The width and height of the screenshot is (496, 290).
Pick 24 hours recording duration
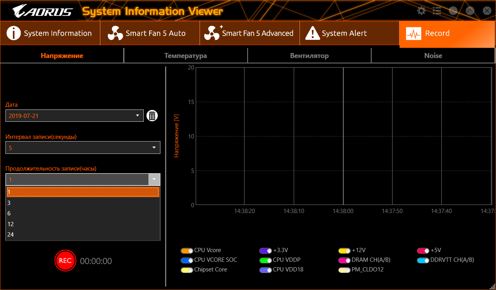pos(83,235)
